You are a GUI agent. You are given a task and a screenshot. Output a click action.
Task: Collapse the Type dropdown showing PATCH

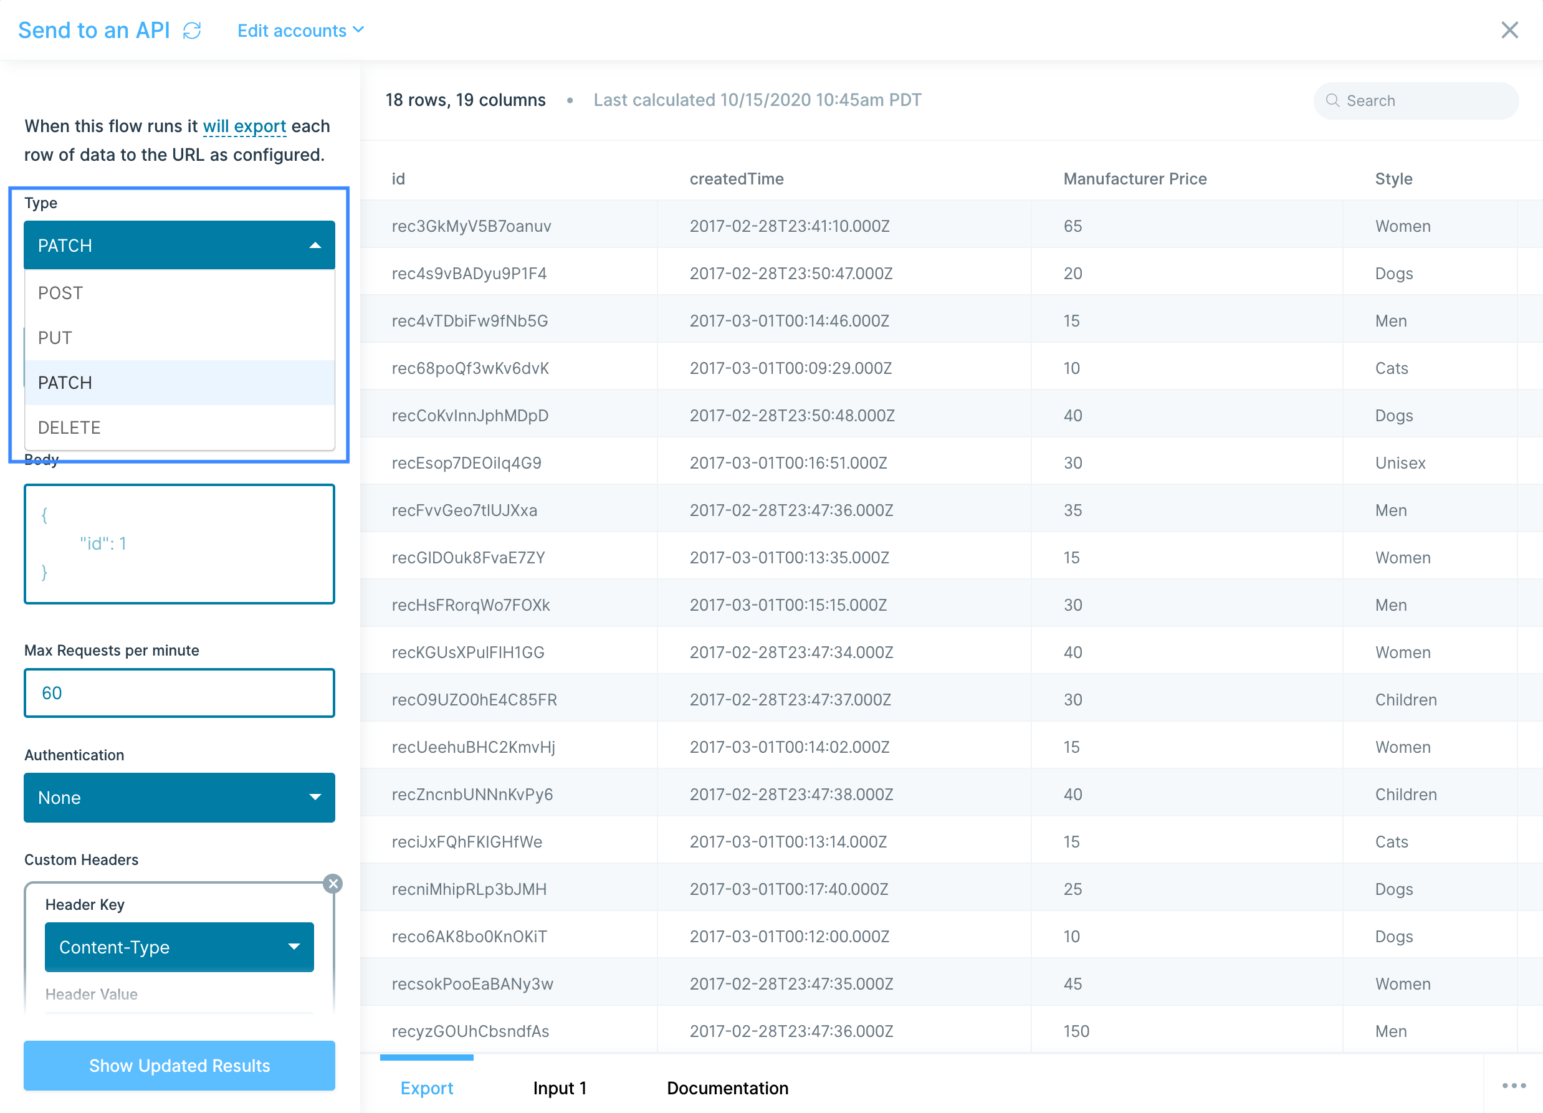[179, 246]
